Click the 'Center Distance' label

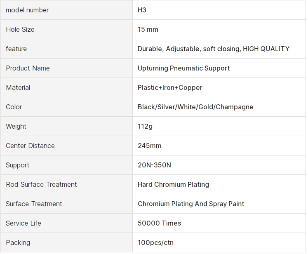[x=30, y=146]
